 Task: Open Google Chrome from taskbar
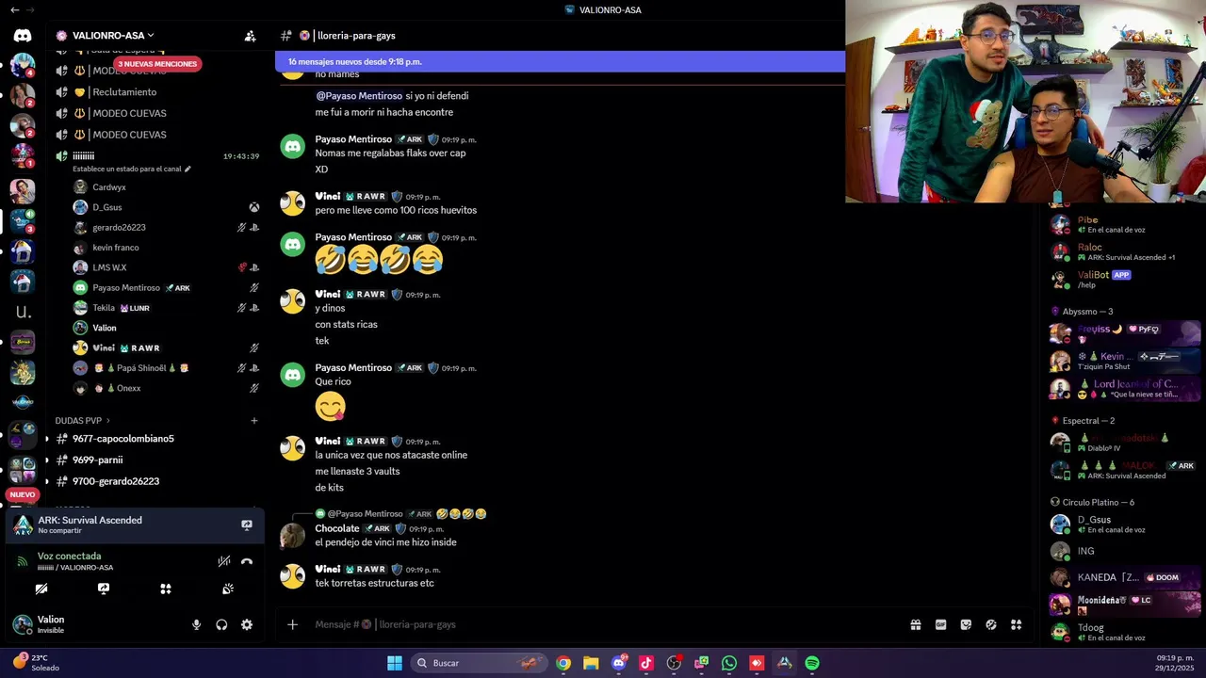coord(563,663)
